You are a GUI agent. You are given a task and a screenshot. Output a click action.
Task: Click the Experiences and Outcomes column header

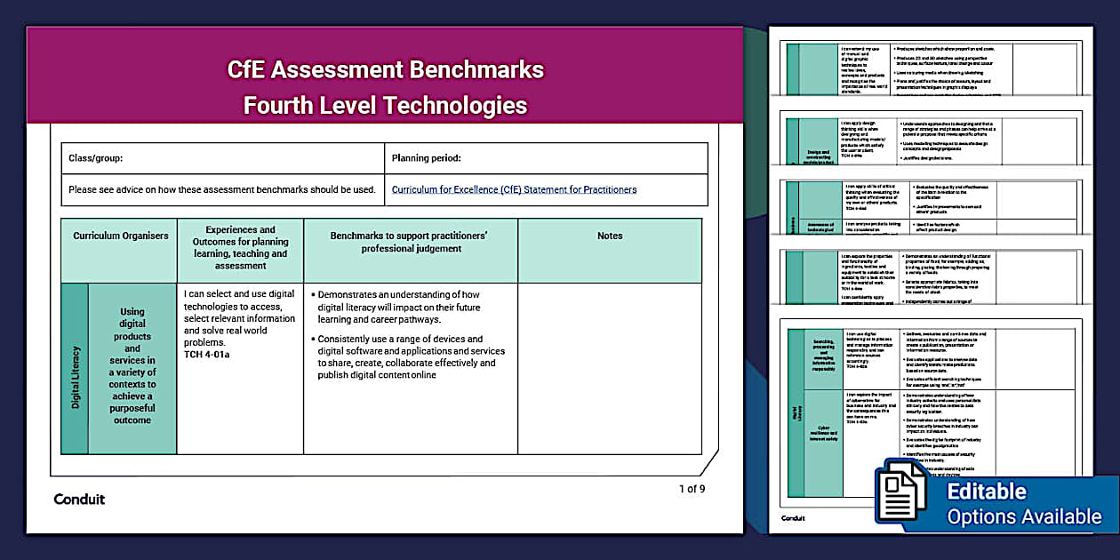point(240,247)
